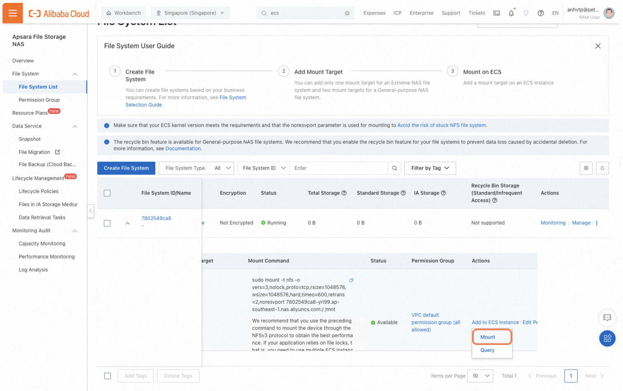
Task: Open the hamburger main menu
Action: 13,13
